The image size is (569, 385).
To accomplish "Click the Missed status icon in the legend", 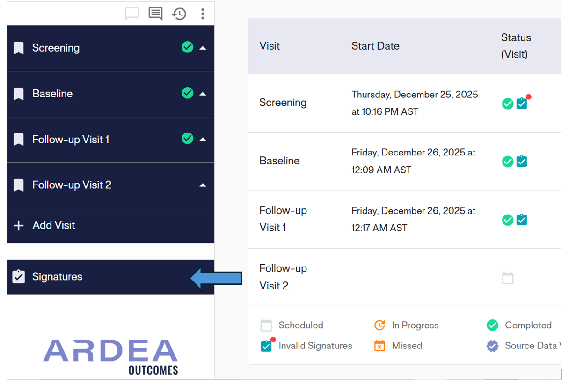I will pos(379,346).
